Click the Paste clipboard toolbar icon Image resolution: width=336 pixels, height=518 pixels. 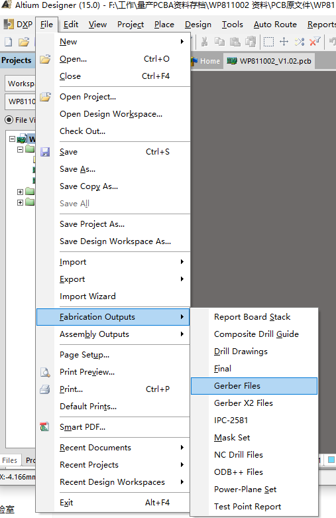(x=235, y=42)
